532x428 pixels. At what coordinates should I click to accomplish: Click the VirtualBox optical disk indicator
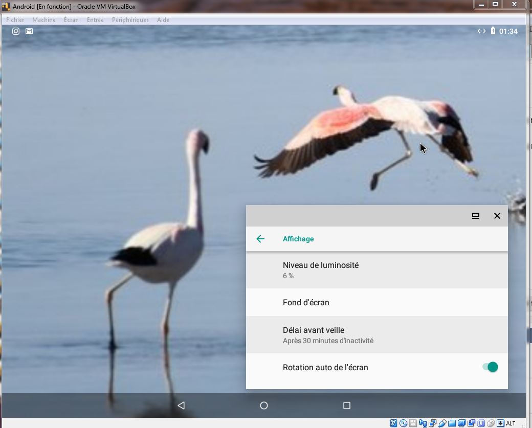coord(404,423)
